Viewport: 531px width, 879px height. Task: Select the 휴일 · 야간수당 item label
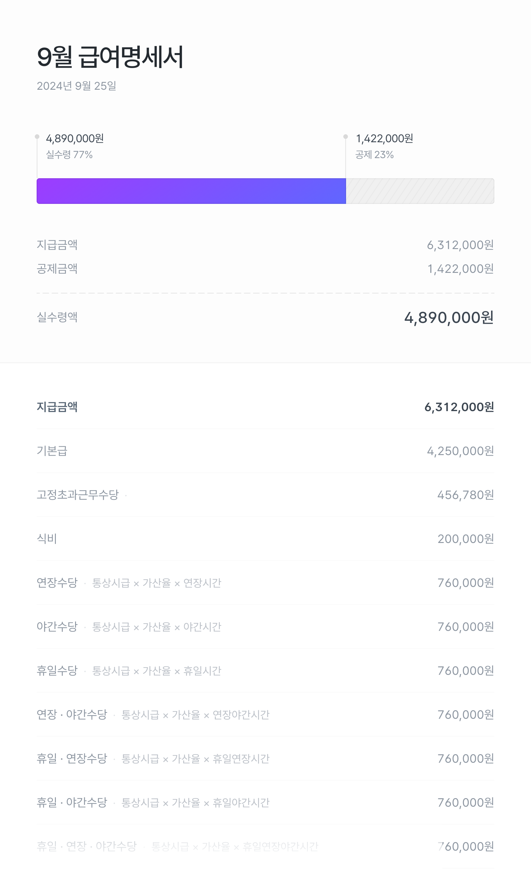tap(72, 802)
